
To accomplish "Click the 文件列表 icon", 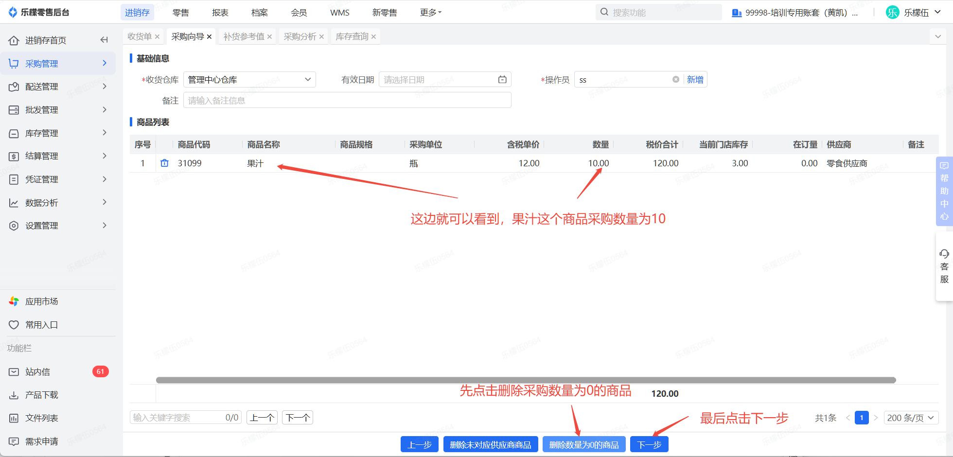I will point(14,418).
